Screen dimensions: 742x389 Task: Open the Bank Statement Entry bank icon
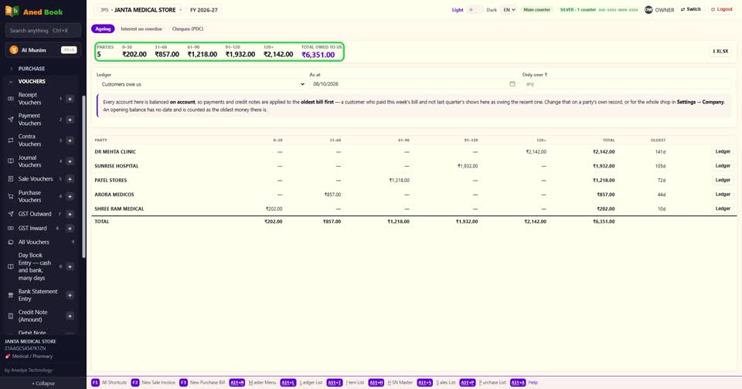(10, 295)
